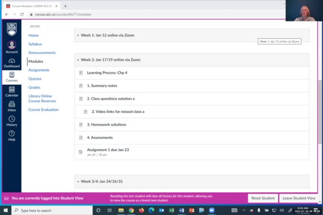Open the Help menu
323x215 pixels.
(x=12, y=136)
